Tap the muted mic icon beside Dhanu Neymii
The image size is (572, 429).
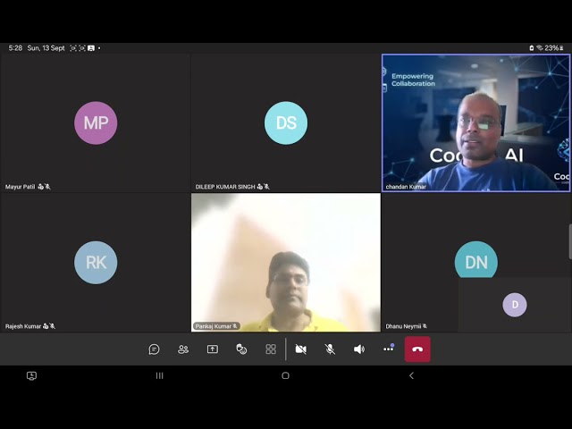[425, 326]
